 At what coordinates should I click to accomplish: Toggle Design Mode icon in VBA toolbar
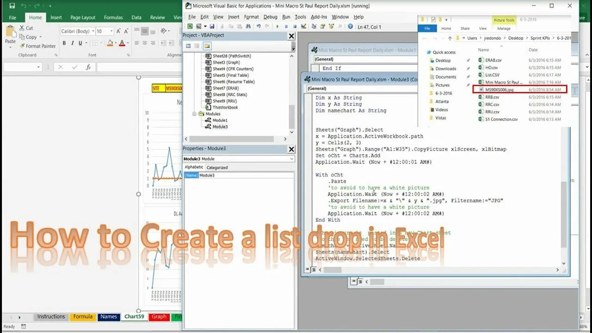coord(303,26)
